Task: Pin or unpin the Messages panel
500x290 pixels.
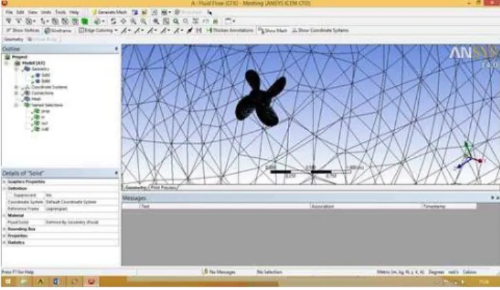Action: tap(492, 198)
